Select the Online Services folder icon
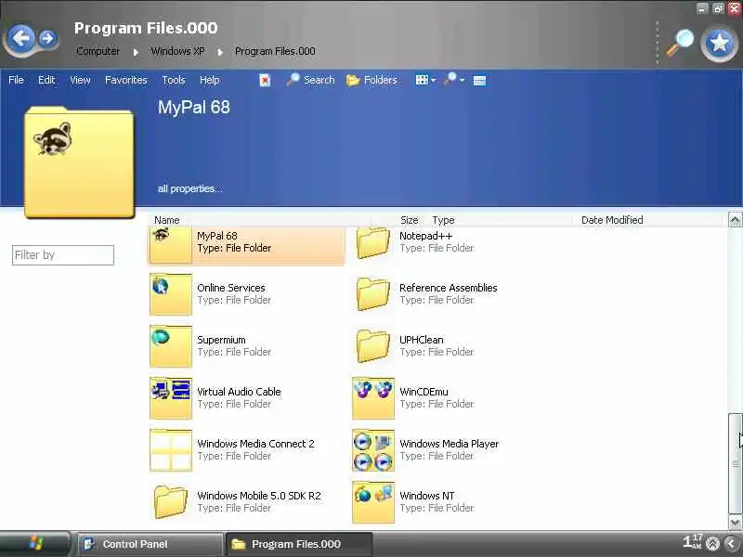Image resolution: width=743 pixels, height=557 pixels. (171, 294)
